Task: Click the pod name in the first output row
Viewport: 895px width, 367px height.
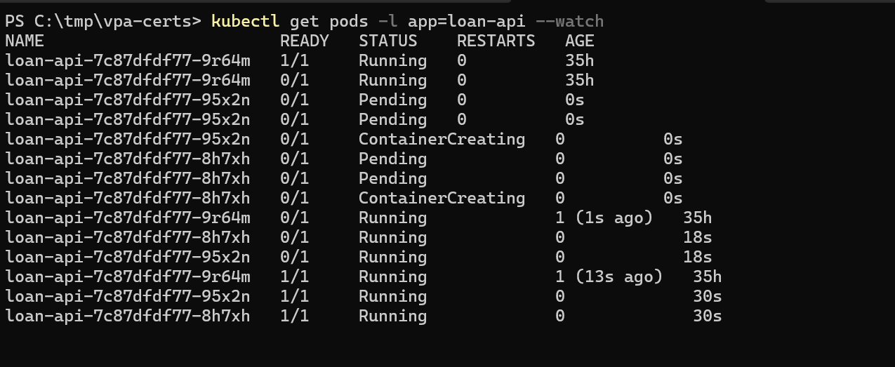Action: 128,61
